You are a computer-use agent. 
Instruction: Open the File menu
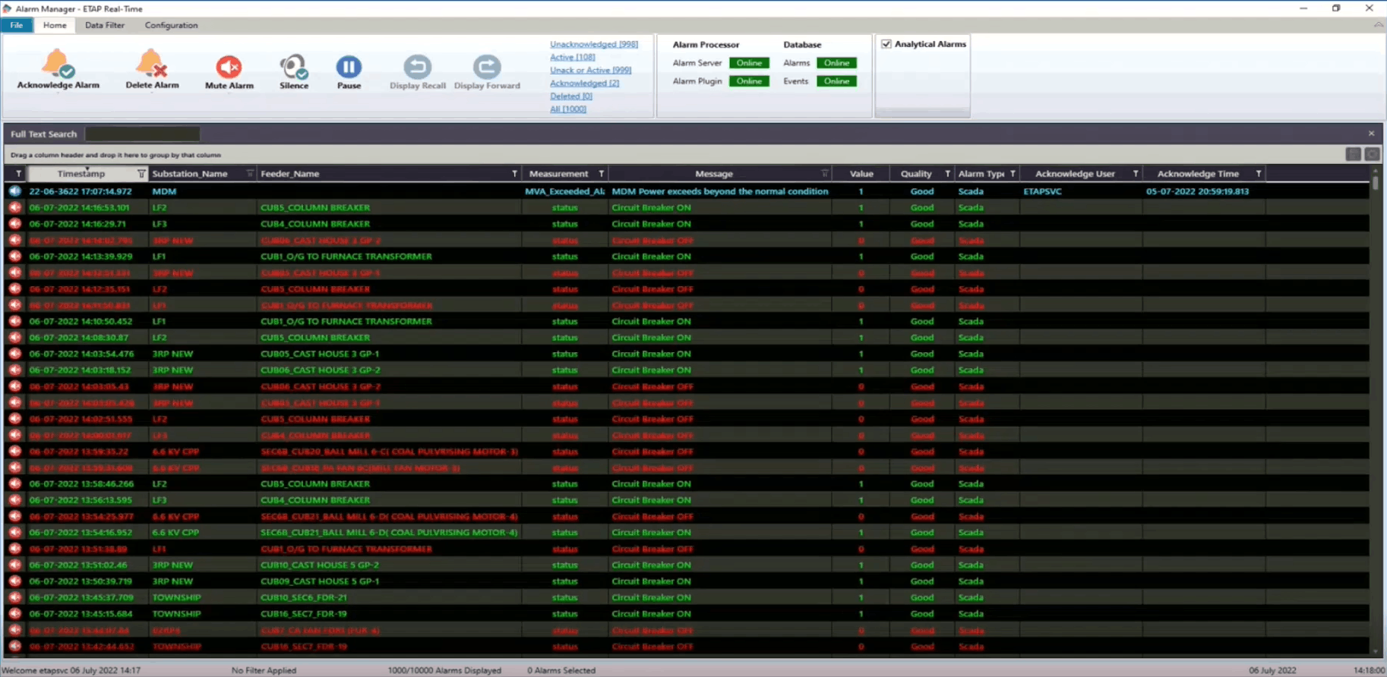click(x=16, y=25)
